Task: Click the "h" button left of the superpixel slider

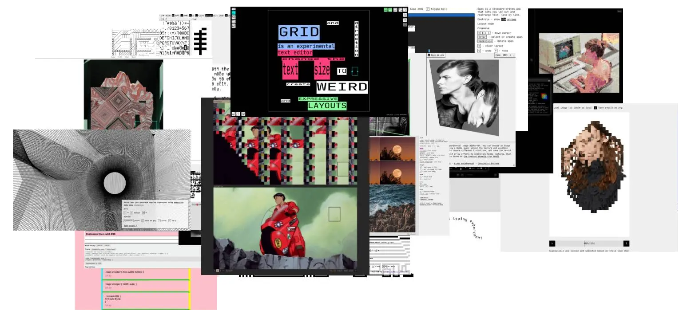Action: click(x=552, y=243)
